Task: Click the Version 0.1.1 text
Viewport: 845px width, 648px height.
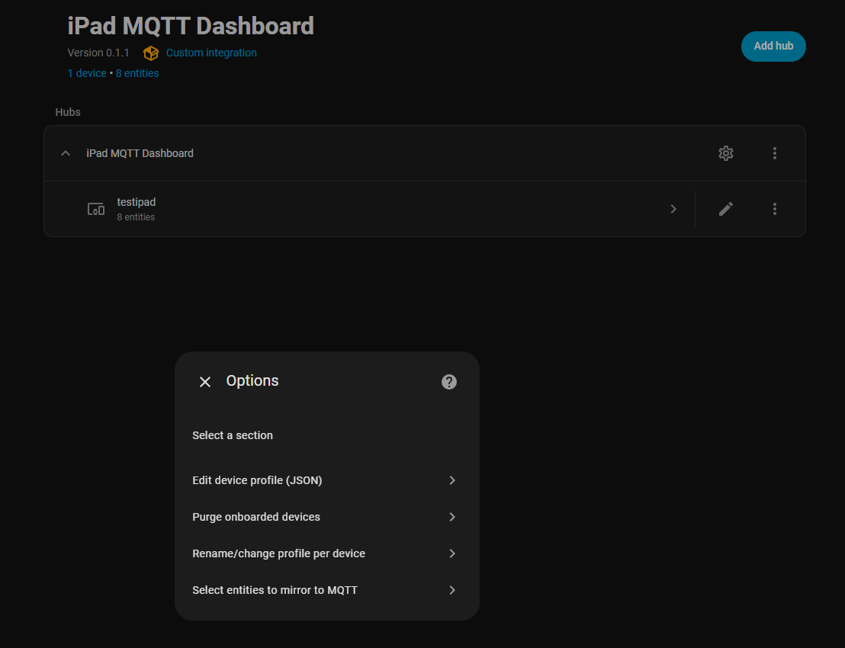Action: click(98, 53)
